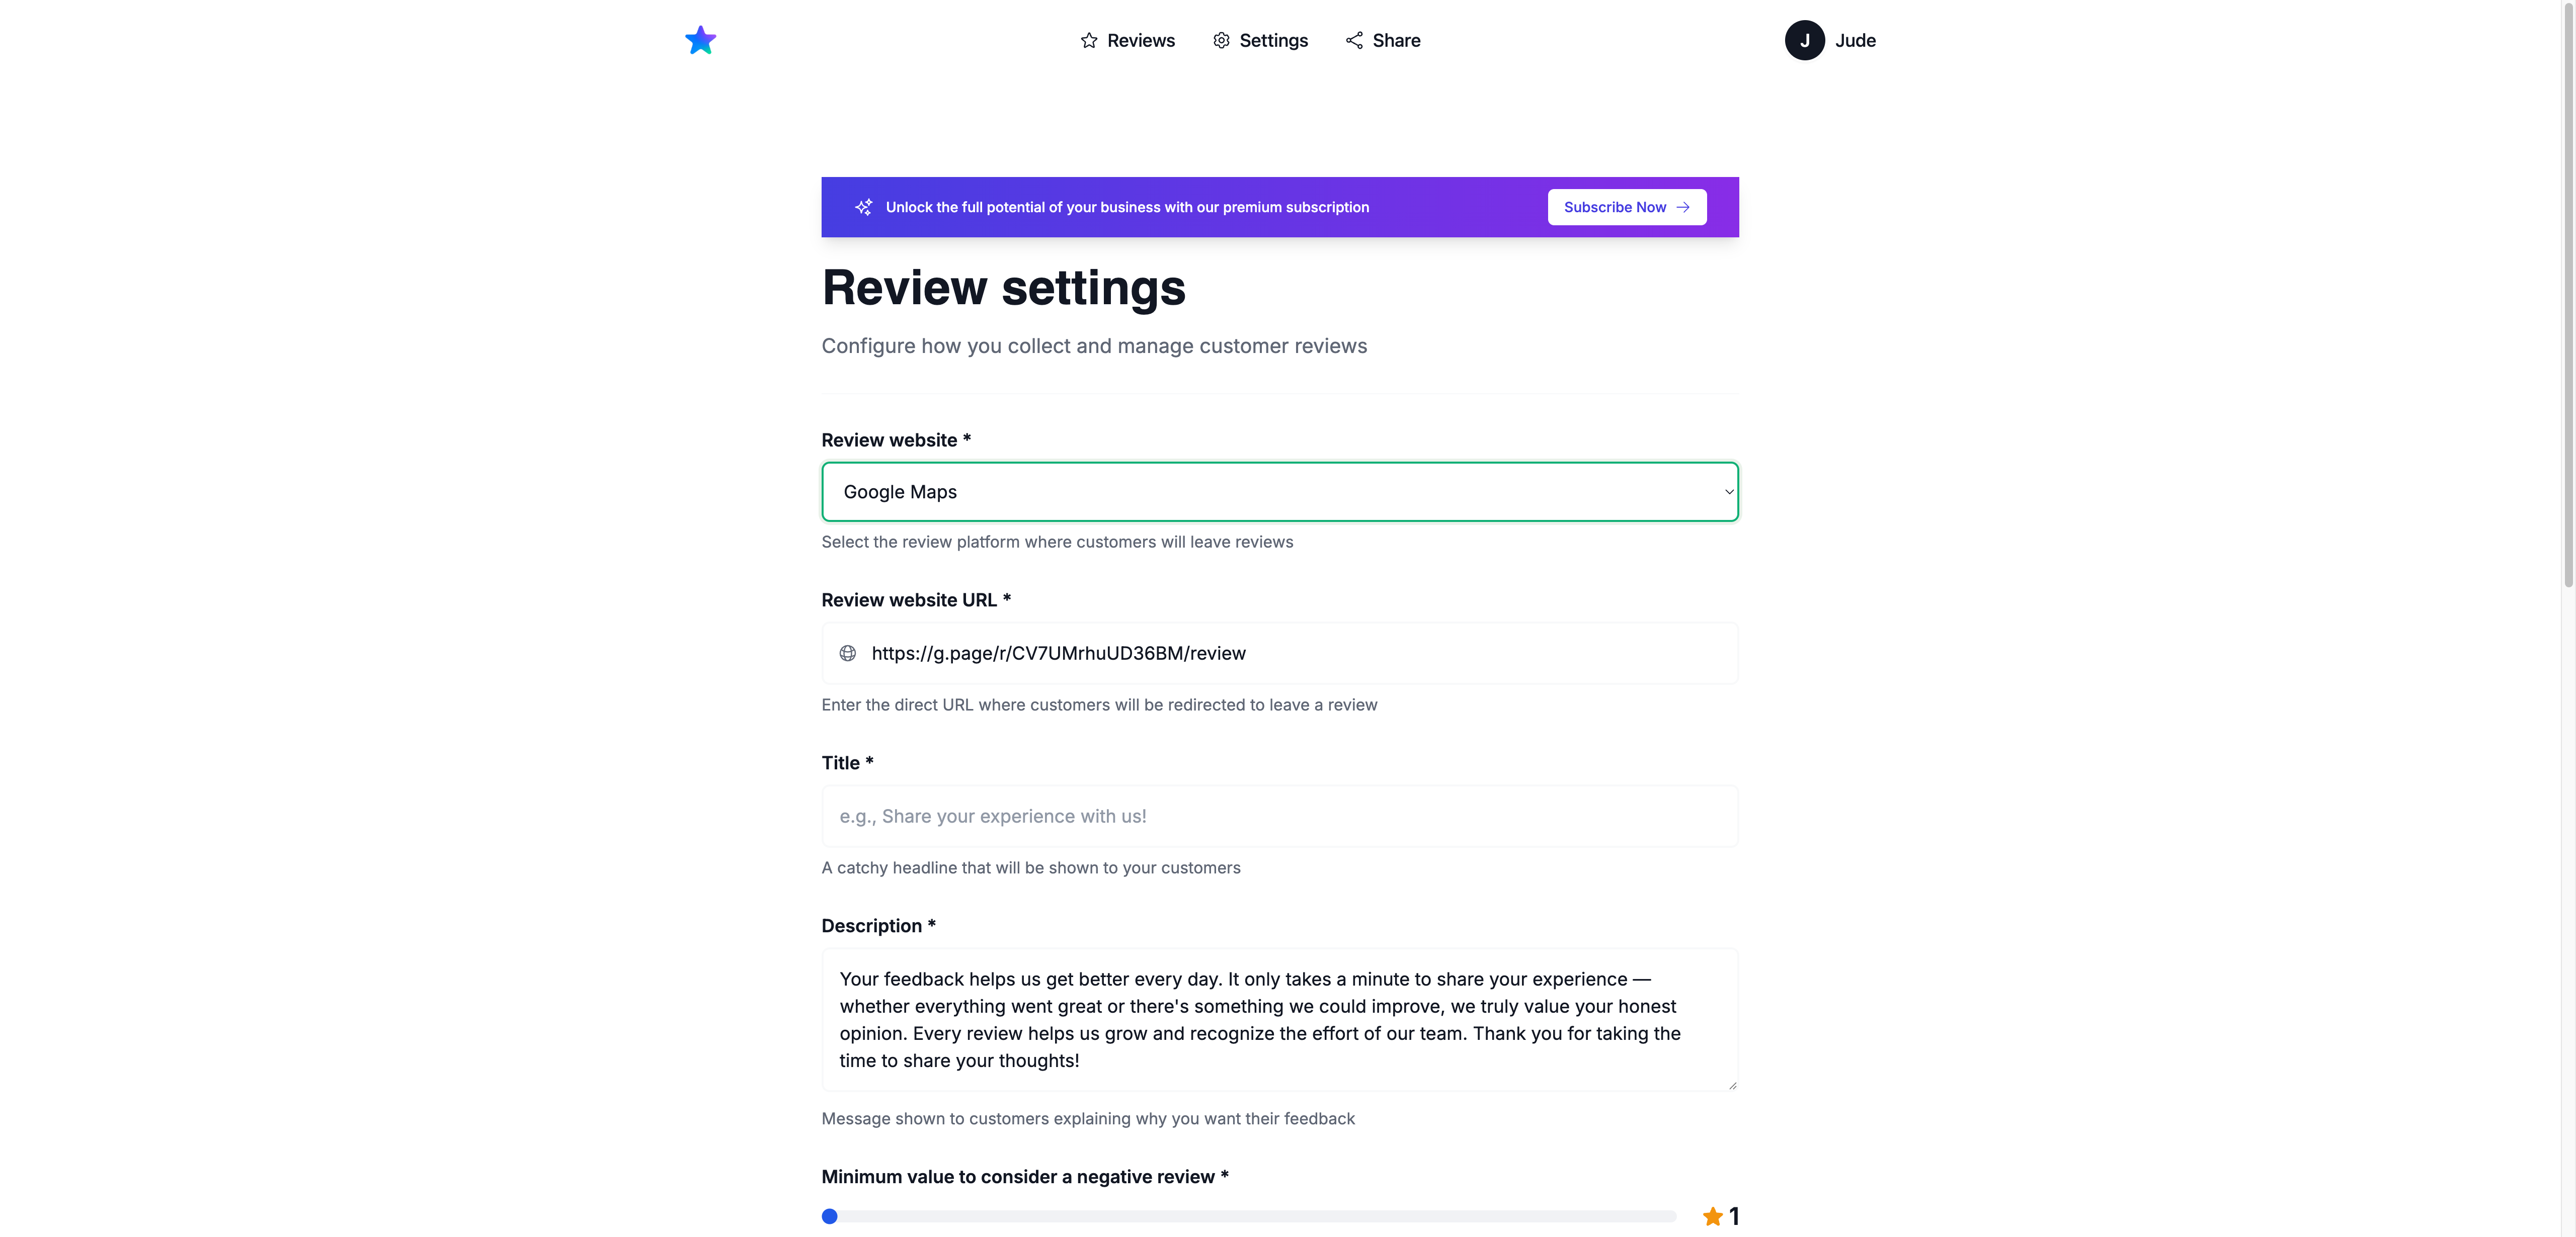Viewport: 2576px width, 1237px height.
Task: Click the star icon beside Reviews
Action: click(1089, 41)
